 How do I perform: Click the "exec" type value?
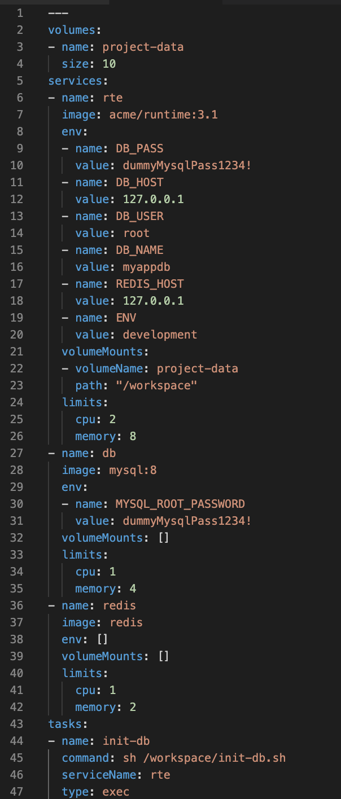click(116, 792)
